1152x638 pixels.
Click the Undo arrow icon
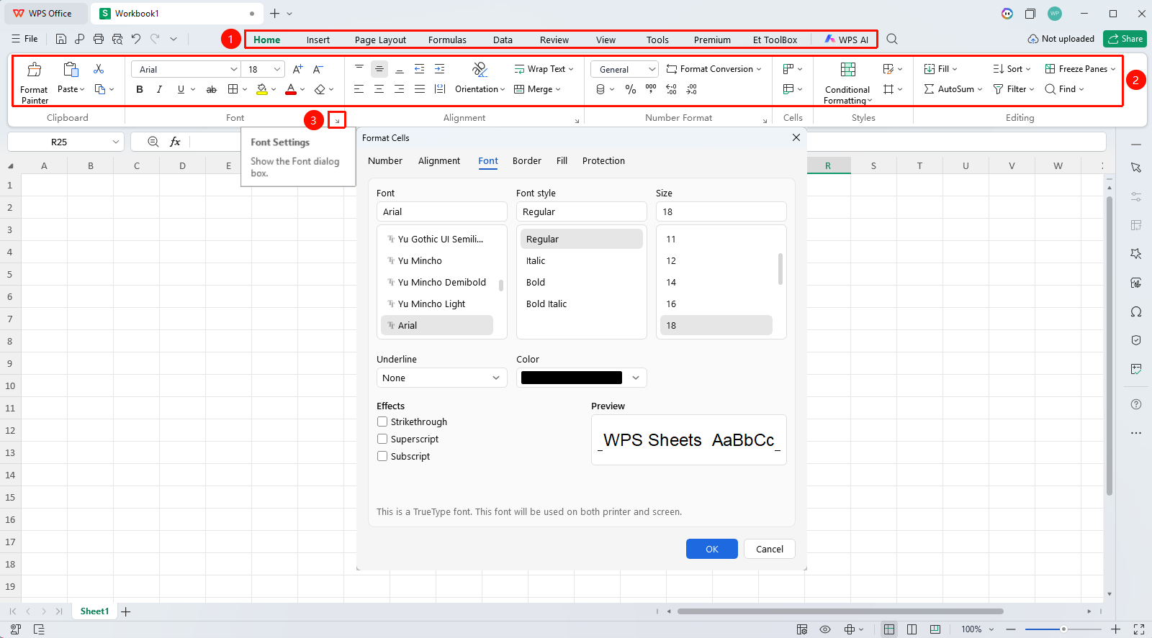tap(136, 39)
